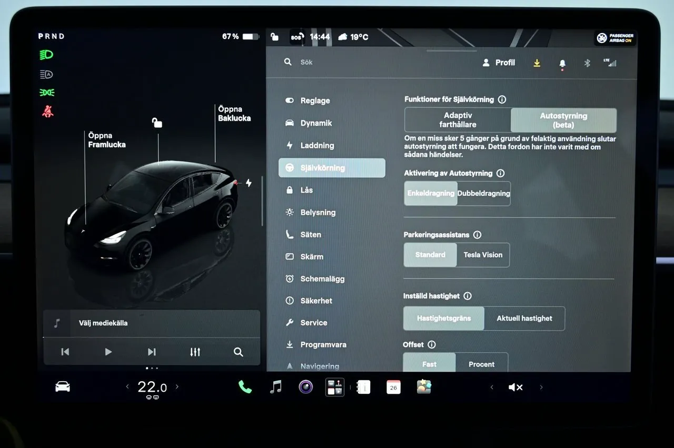This screenshot has height=448, width=674.
Task: Select Autostyrning (beta)
Action: point(563,120)
